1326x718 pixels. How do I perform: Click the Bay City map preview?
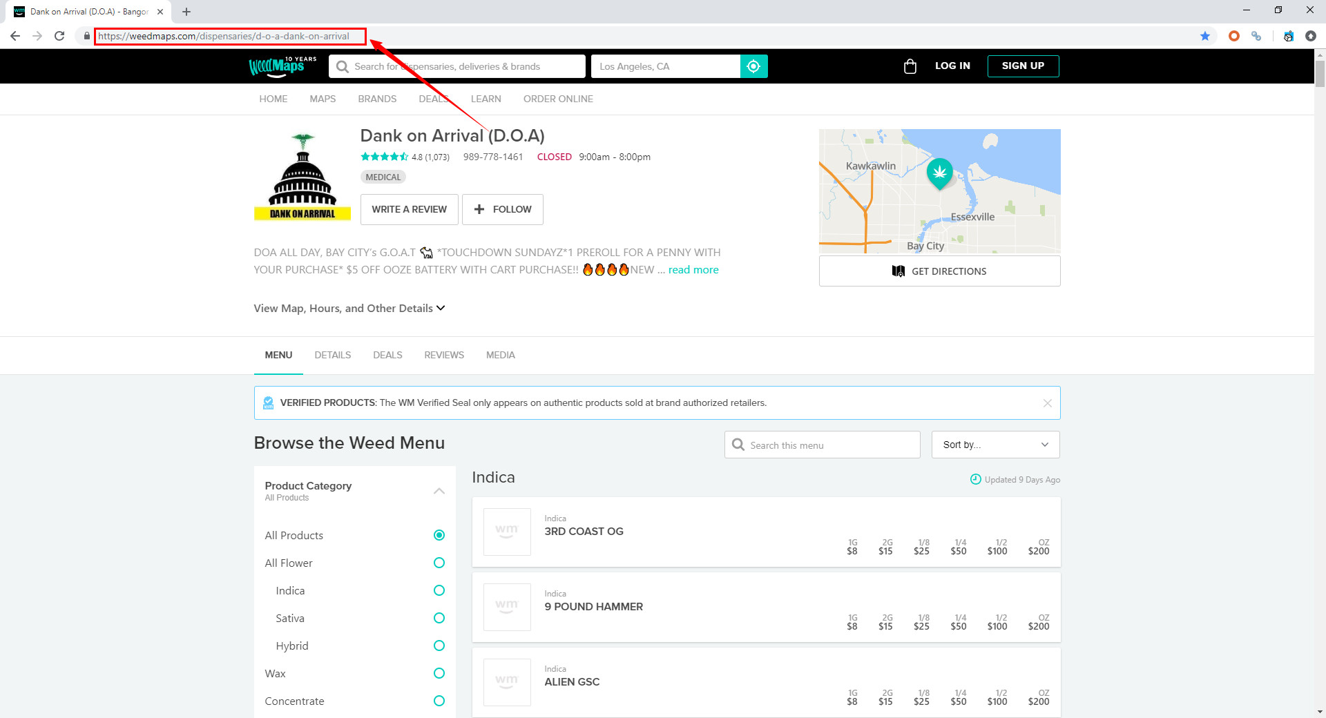pyautogui.click(x=940, y=191)
